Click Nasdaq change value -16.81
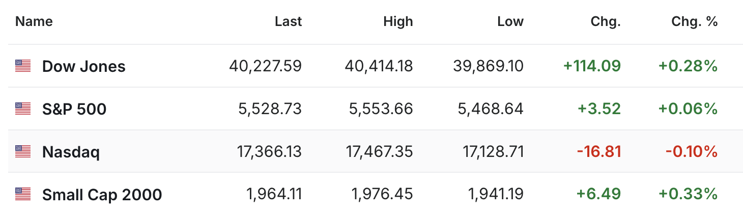Viewport: 743px width, 213px height. tap(599, 151)
